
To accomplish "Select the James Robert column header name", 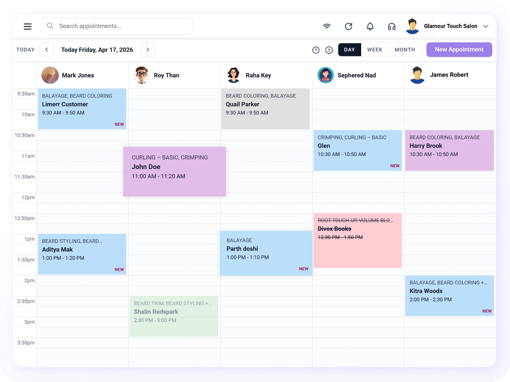I will coord(449,75).
